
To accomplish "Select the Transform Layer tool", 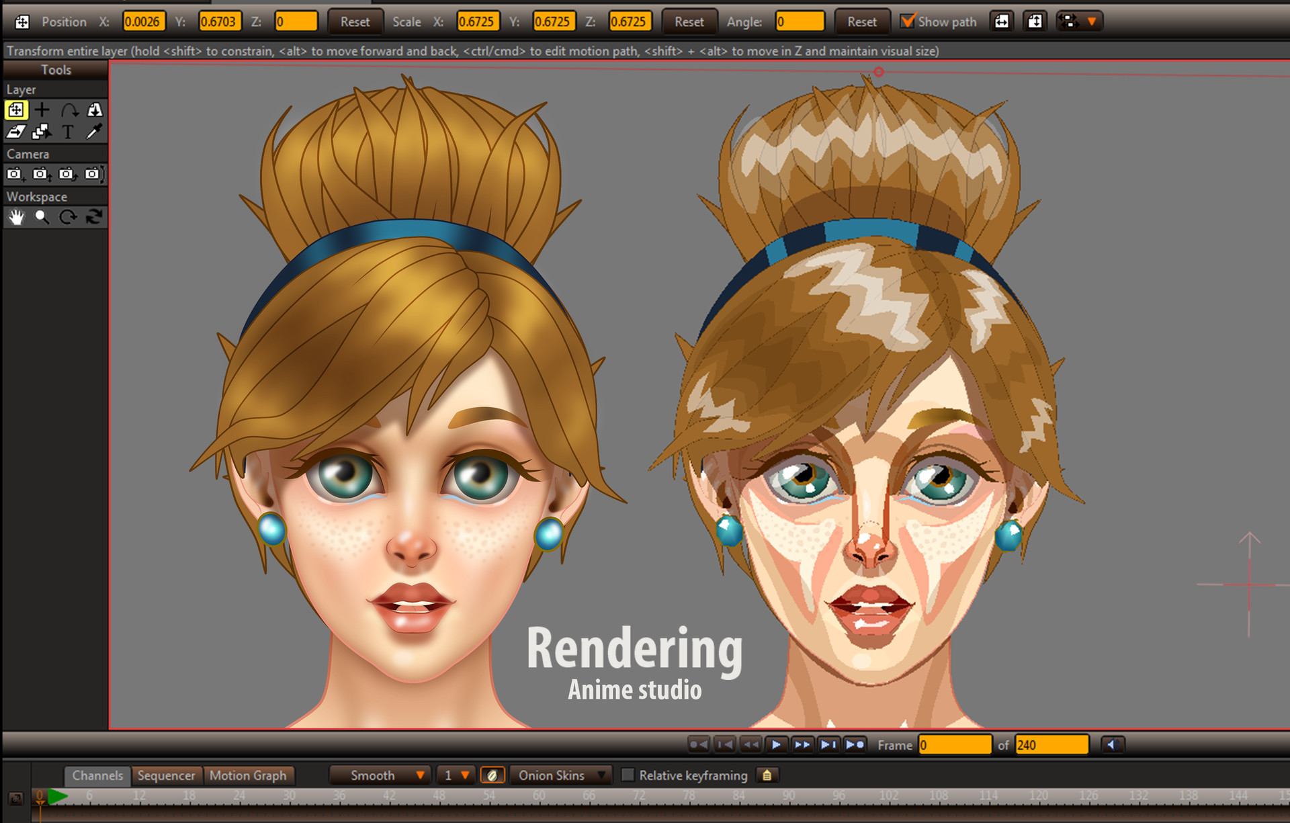I will click(16, 110).
